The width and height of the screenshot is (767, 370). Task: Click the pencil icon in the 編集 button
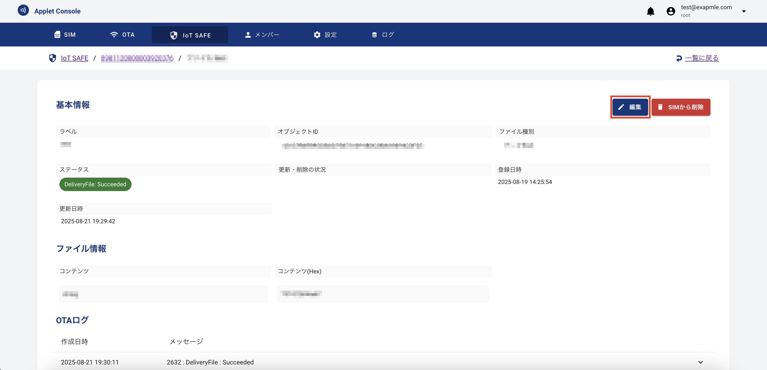pyautogui.click(x=621, y=107)
